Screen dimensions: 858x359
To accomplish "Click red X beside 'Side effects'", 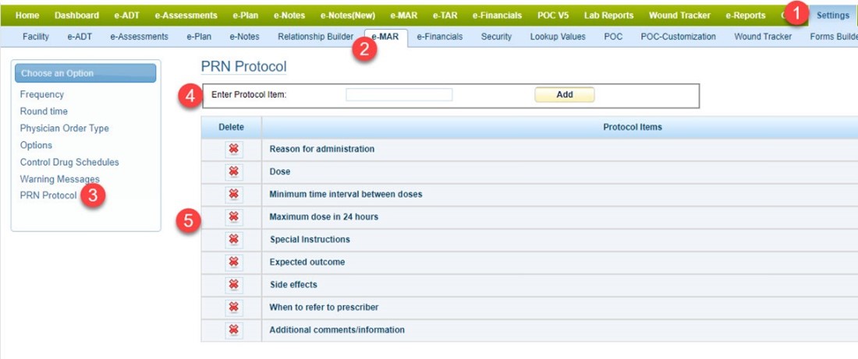I will (233, 284).
